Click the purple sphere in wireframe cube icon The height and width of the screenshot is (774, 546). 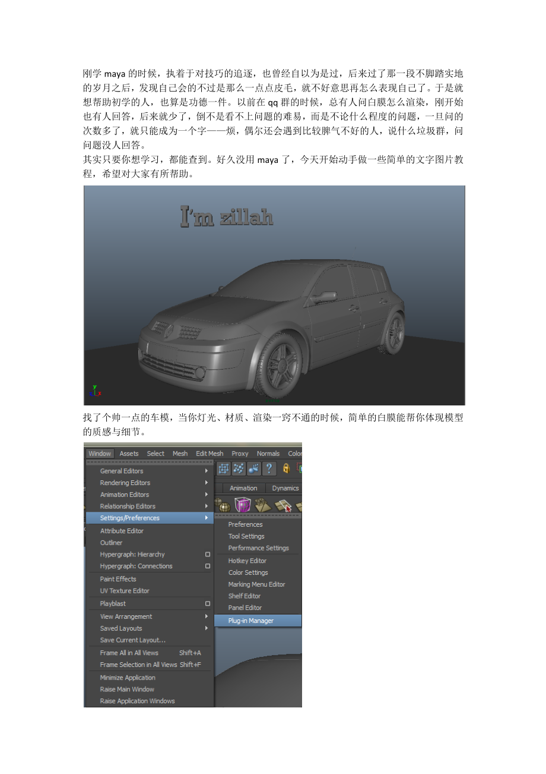[242, 505]
